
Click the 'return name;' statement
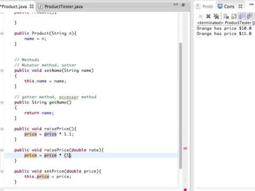(x=39, y=113)
